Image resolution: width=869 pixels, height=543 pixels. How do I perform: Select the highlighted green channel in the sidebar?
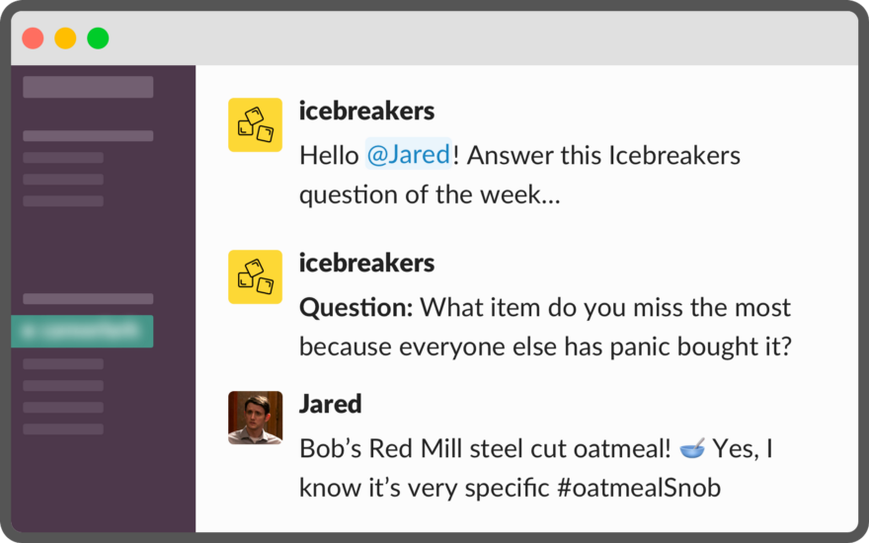[x=82, y=332]
